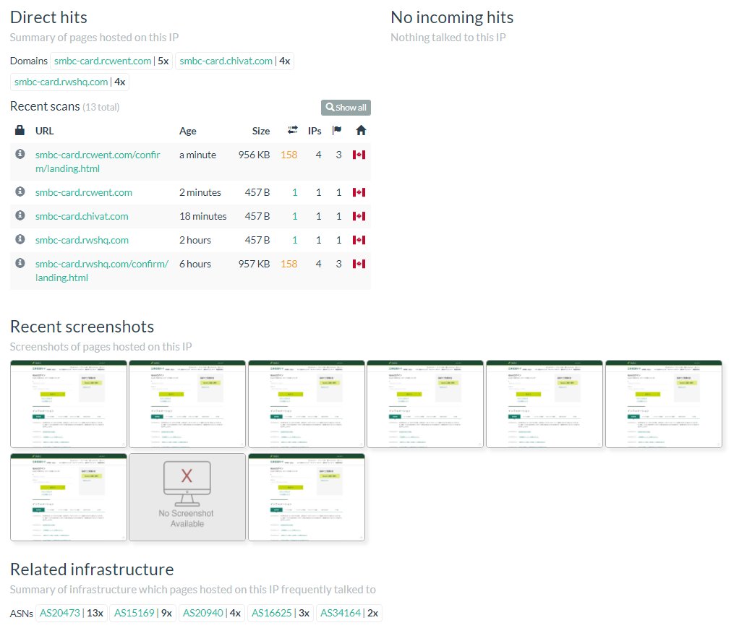This screenshot has height=628, width=739.
Task: Click Canada flag in 18 minutes row
Action: click(359, 216)
